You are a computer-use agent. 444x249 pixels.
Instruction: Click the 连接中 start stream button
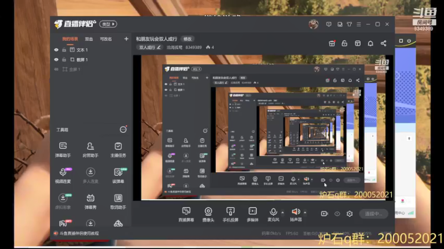click(374, 214)
